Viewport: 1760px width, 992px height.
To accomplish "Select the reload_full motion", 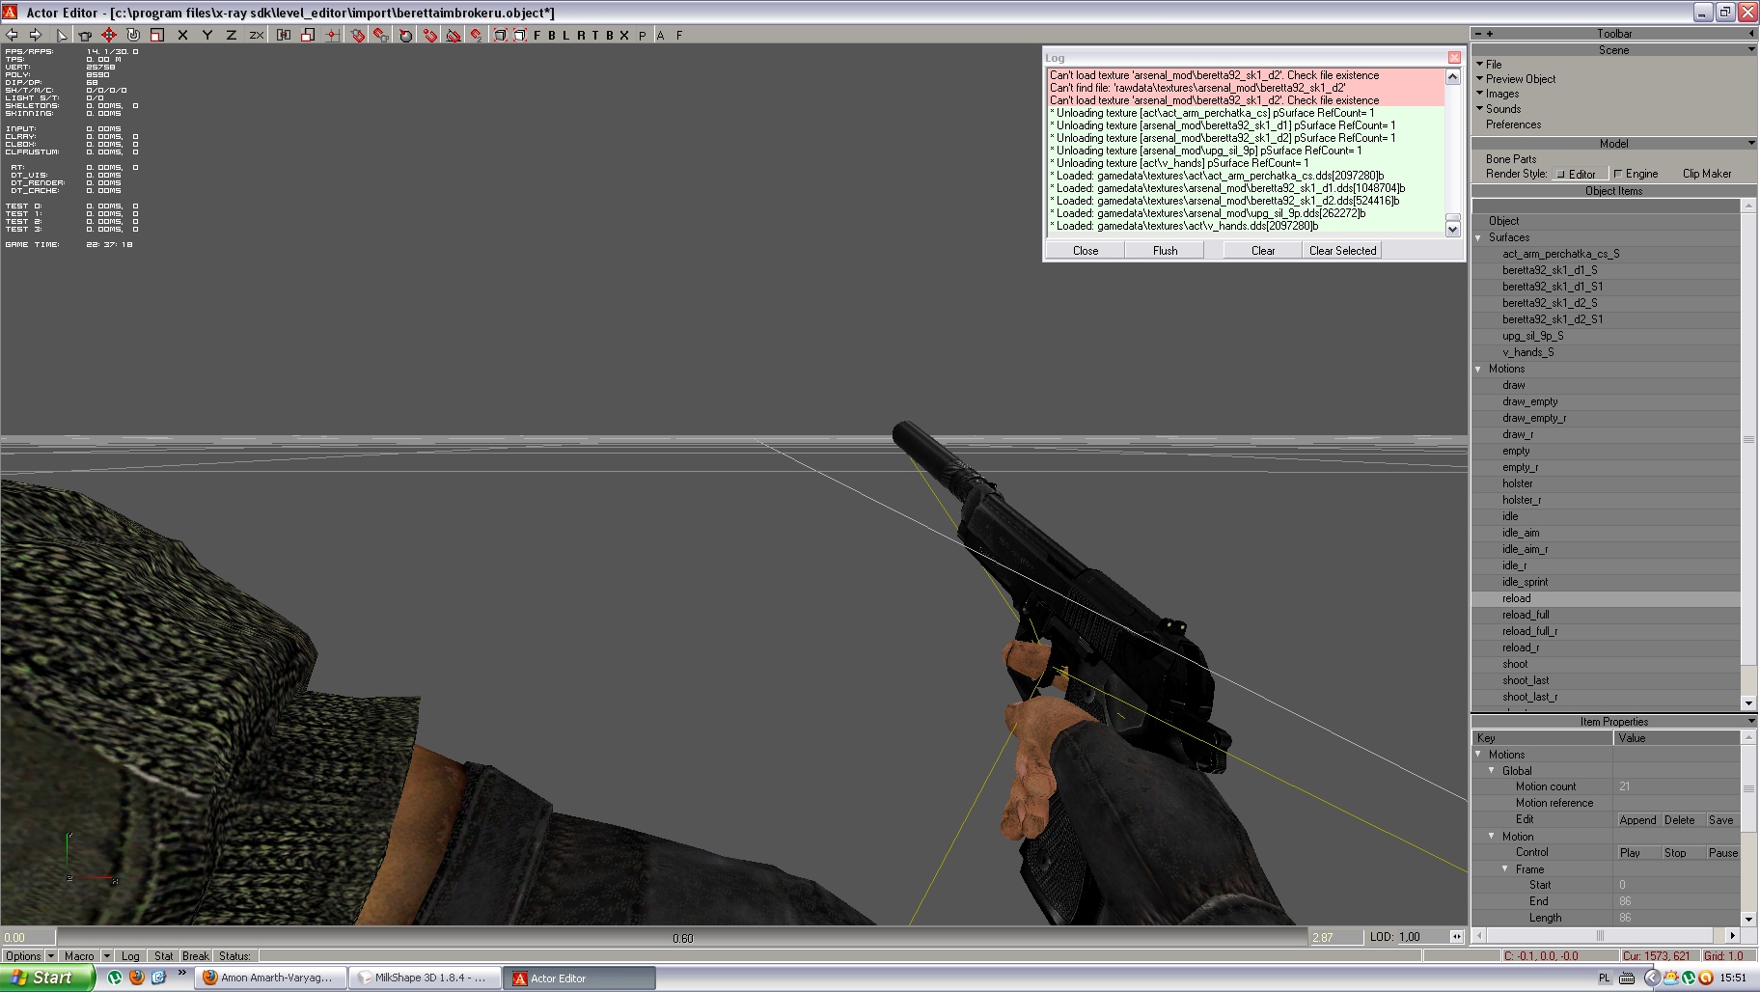I will coord(1526,615).
